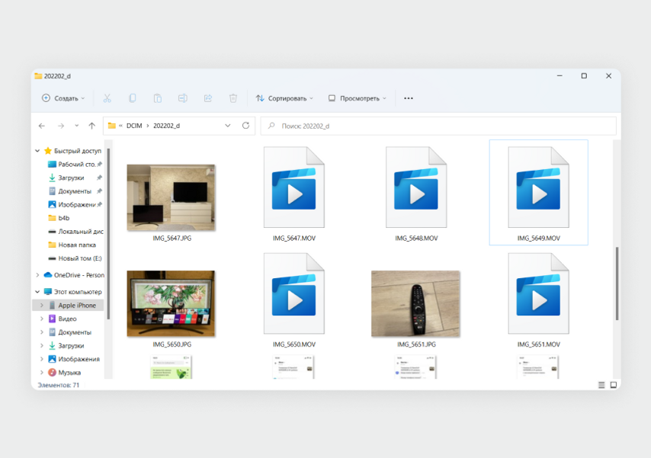The height and width of the screenshot is (458, 651).
Task: Select the IMG_5651.JPG remote control thumbnail
Action: point(415,303)
